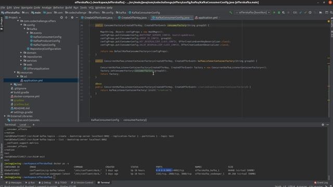
Task: Open the Project side tool window tab
Action: (x=2, y=23)
